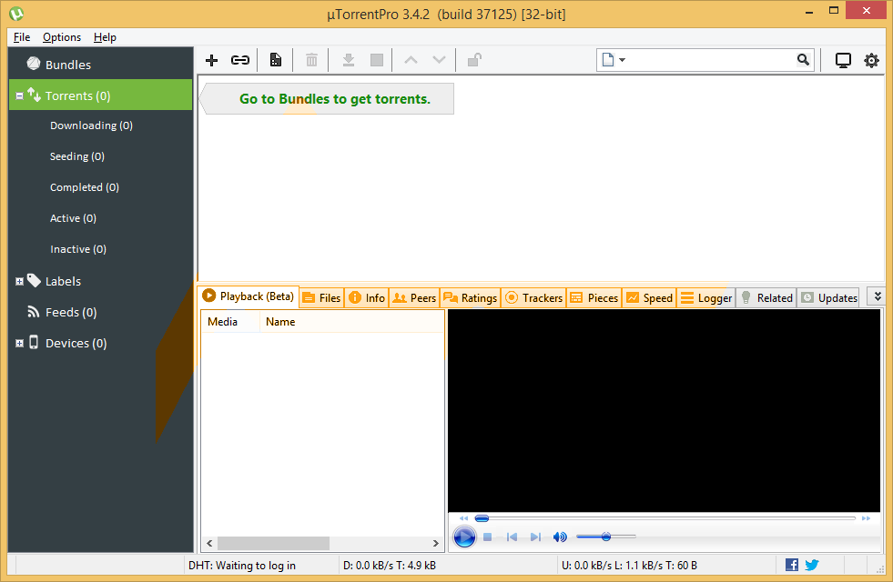Viewport: 893px width, 582px height.
Task: Click the Create New Torrent file icon
Action: [276, 60]
